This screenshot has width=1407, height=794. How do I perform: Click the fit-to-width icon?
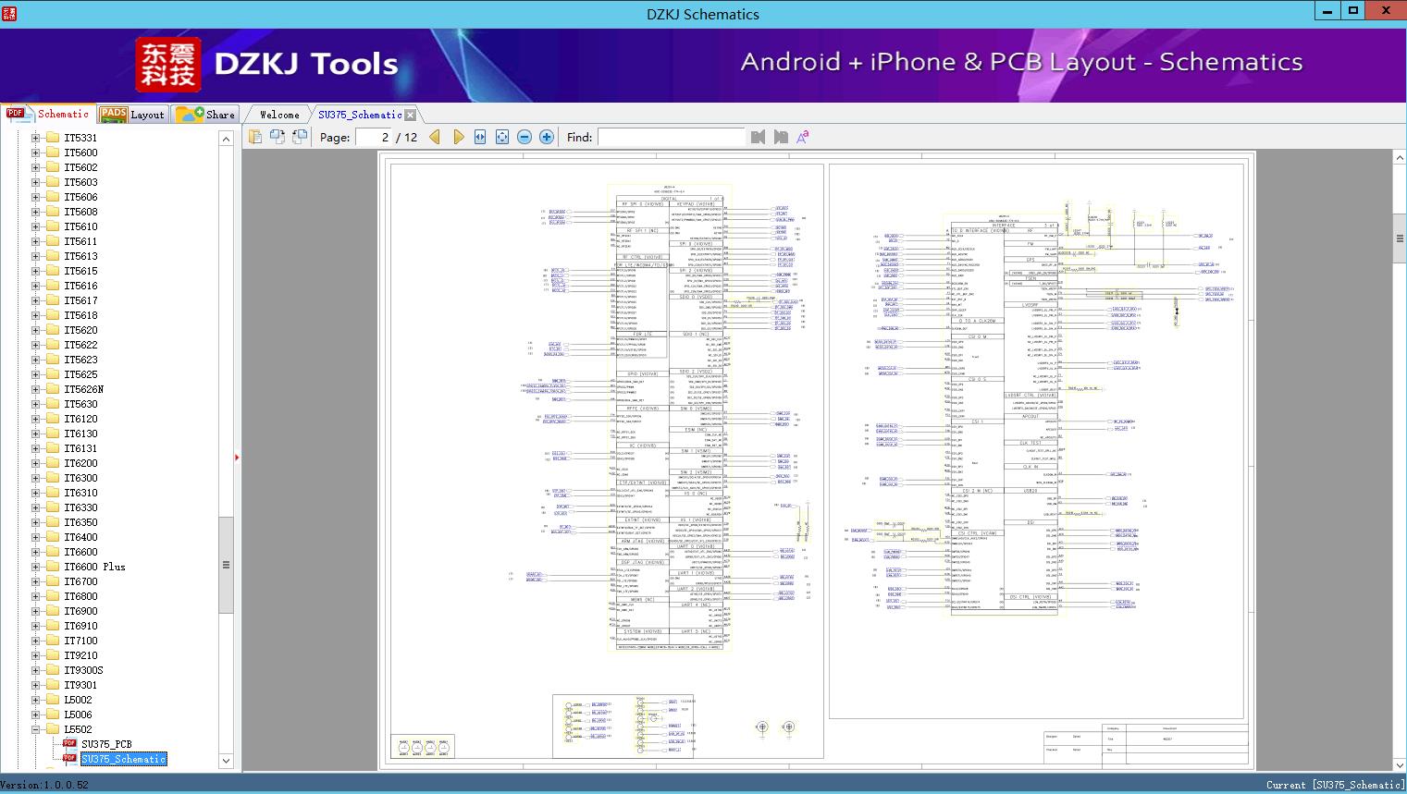click(480, 137)
